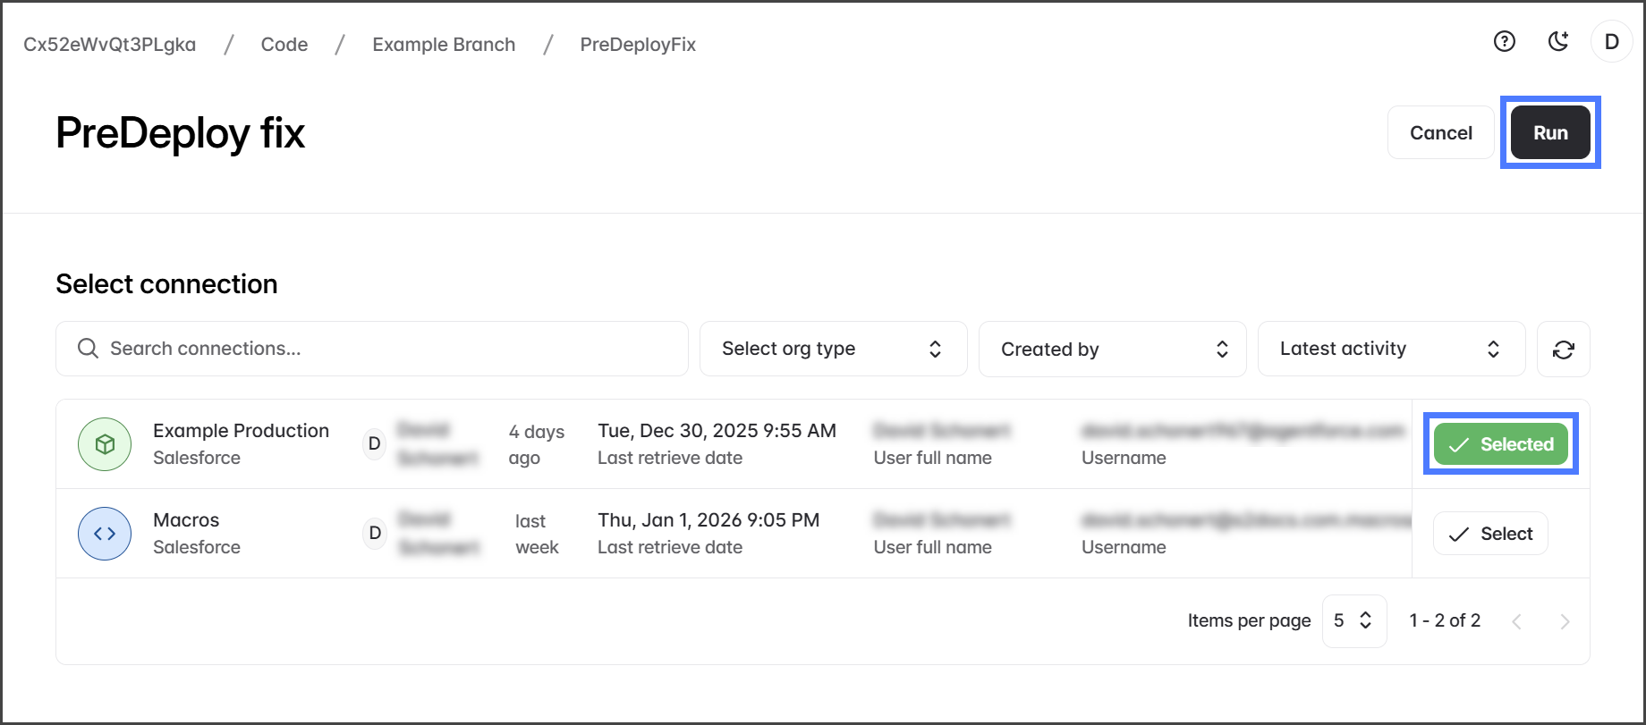Go to next page arrow
1646x725 pixels.
1565,621
